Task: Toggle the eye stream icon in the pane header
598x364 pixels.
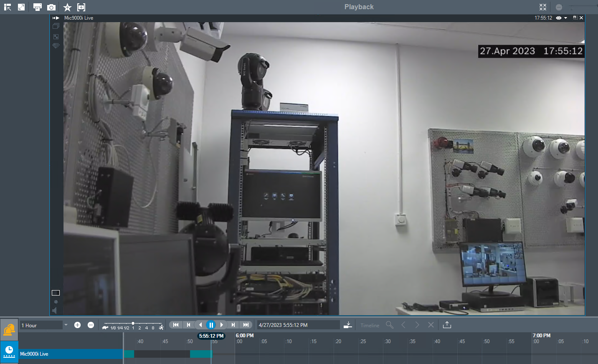Action: [x=558, y=18]
